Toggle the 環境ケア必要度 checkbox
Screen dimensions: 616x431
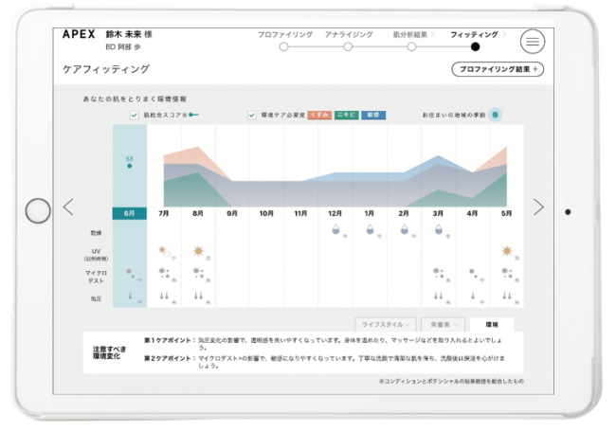[x=252, y=115]
